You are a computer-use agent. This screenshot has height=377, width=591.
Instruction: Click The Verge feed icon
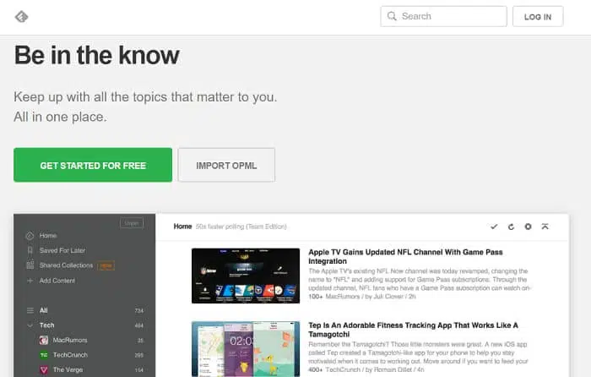pyautogui.click(x=44, y=370)
